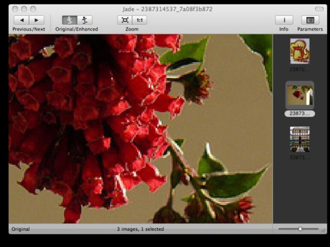Go to the previous image arrow
The width and height of the screenshot is (330, 247).
click(x=21, y=20)
